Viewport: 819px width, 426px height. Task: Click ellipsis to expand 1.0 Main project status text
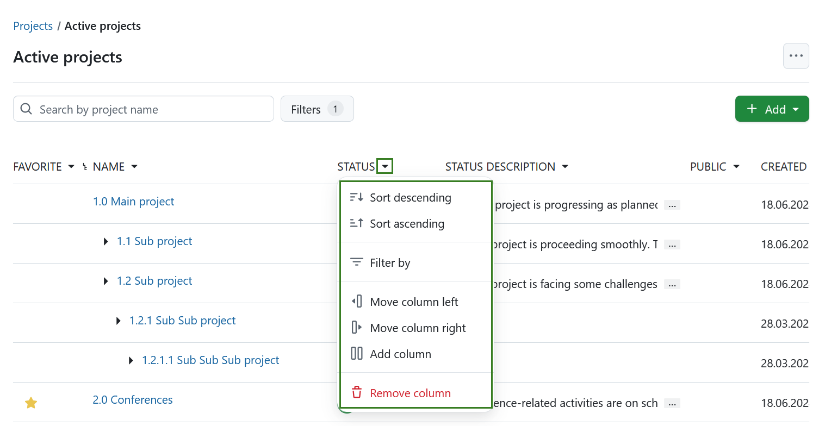pos(672,205)
